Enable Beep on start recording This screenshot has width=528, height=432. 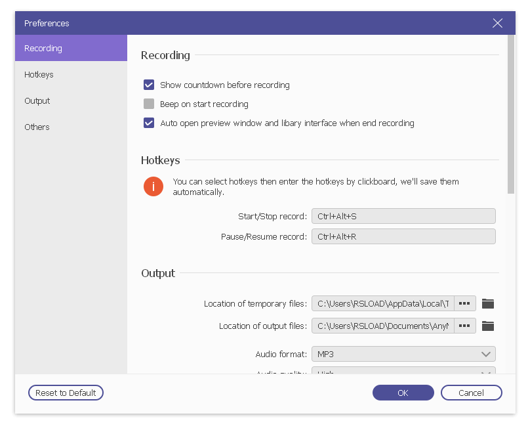pyautogui.click(x=149, y=104)
